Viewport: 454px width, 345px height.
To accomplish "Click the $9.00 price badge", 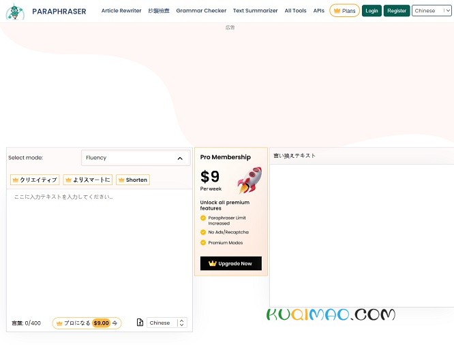I will pyautogui.click(x=102, y=323).
